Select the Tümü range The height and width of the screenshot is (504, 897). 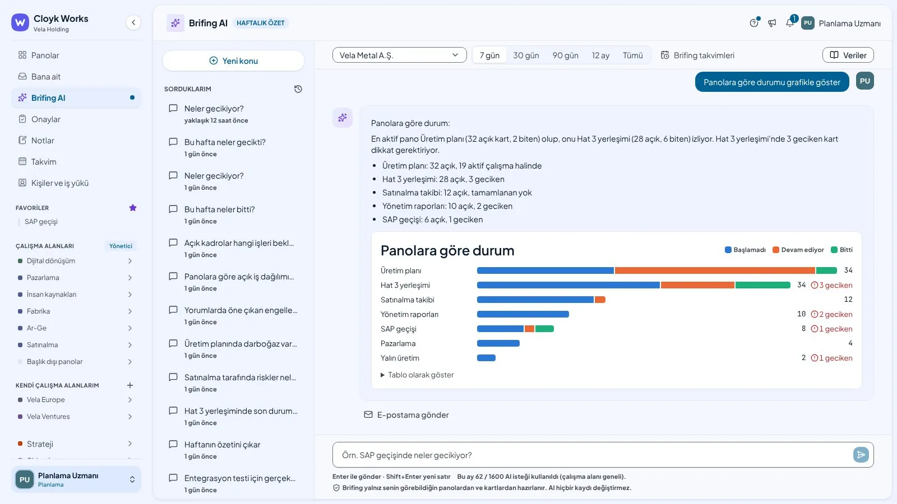point(632,55)
